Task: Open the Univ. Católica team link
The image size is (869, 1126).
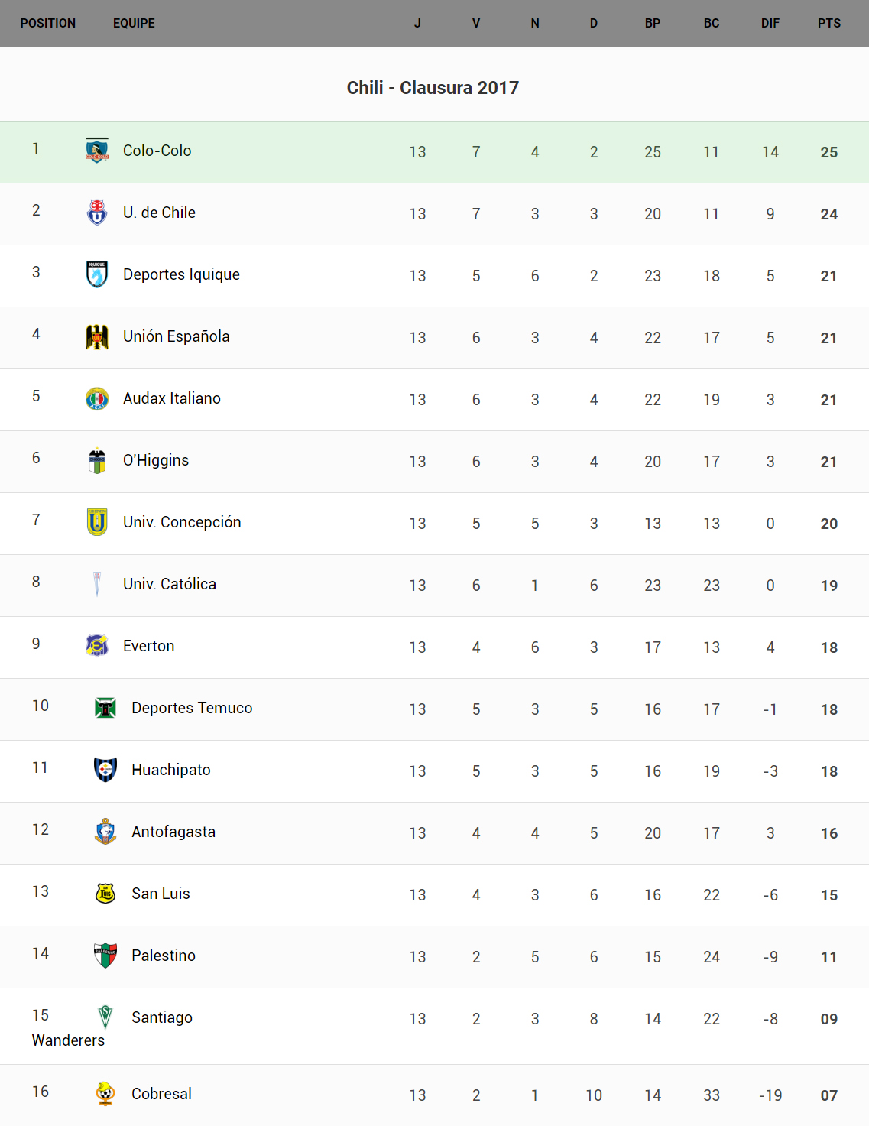Action: tap(170, 584)
